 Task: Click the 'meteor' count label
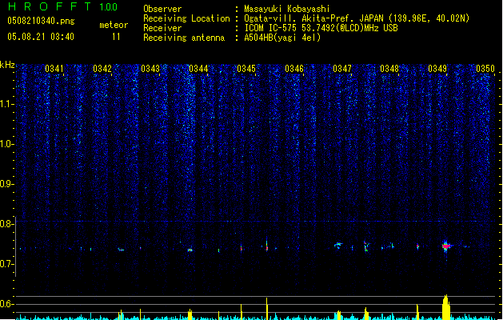114,25
